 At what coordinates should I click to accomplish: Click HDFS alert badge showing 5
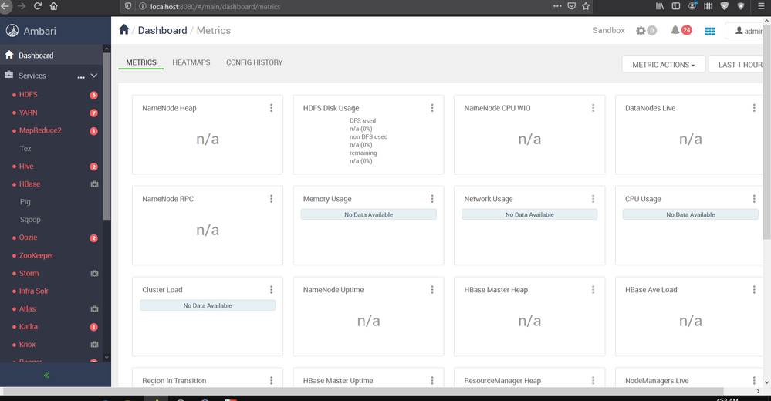[93, 95]
